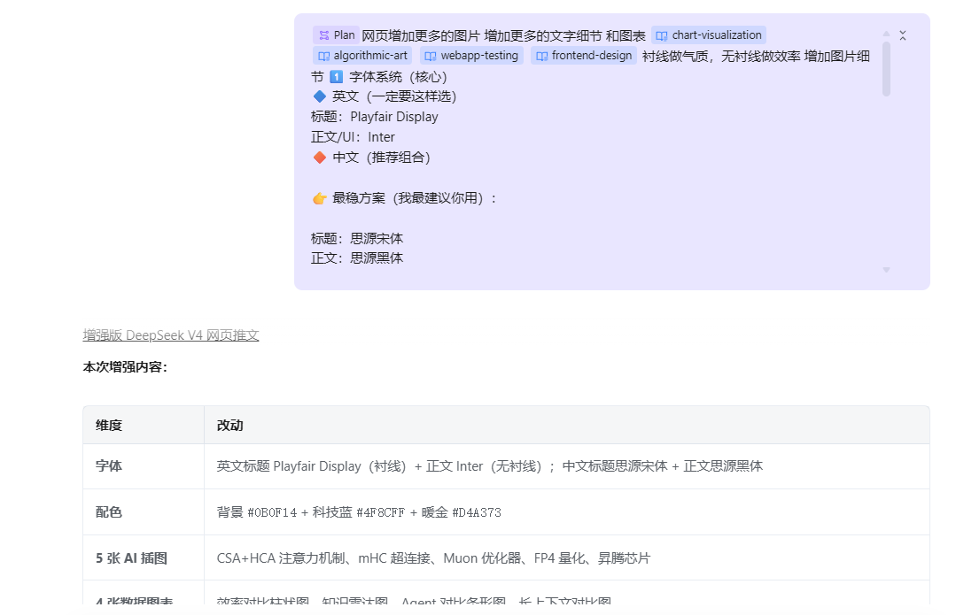Click the frontend-design skill tag
This screenshot has width=956, height=615.
584,56
